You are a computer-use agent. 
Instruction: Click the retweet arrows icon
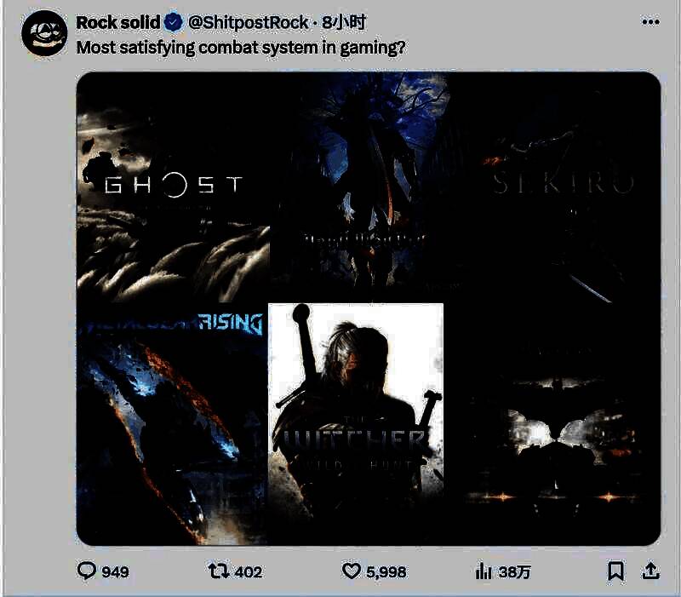tap(219, 571)
